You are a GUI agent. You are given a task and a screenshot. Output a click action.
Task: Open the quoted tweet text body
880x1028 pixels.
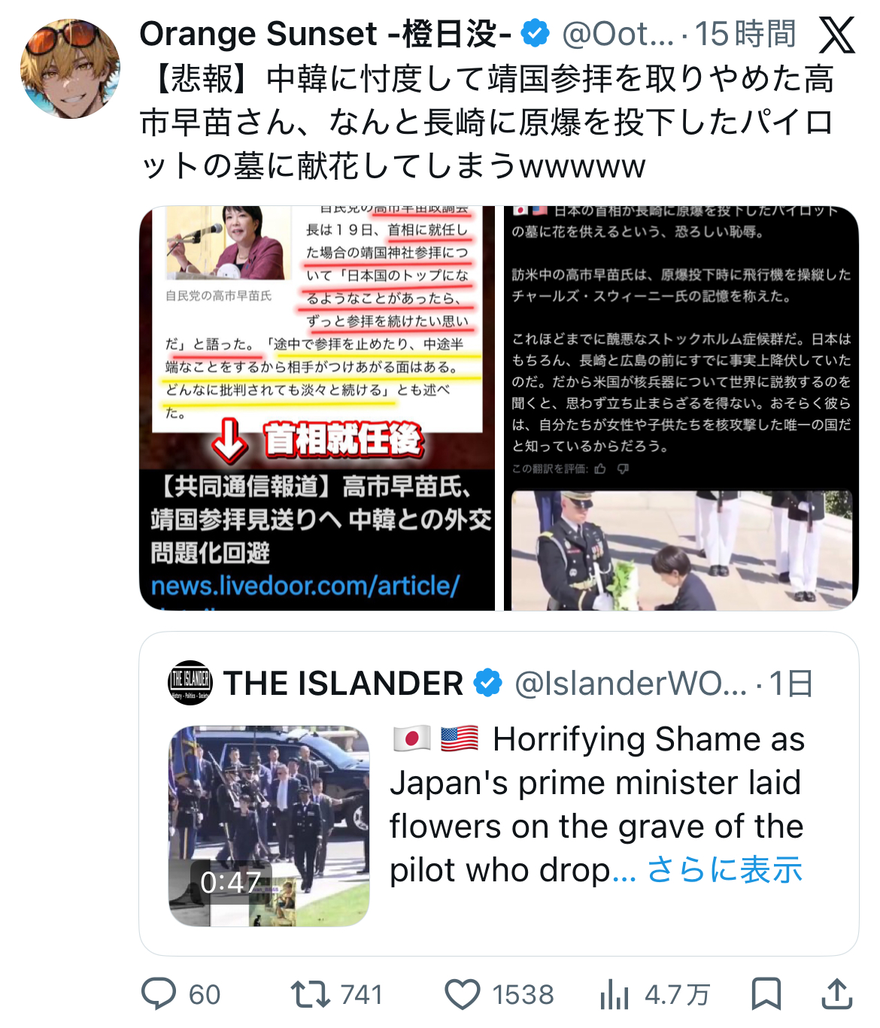click(596, 805)
